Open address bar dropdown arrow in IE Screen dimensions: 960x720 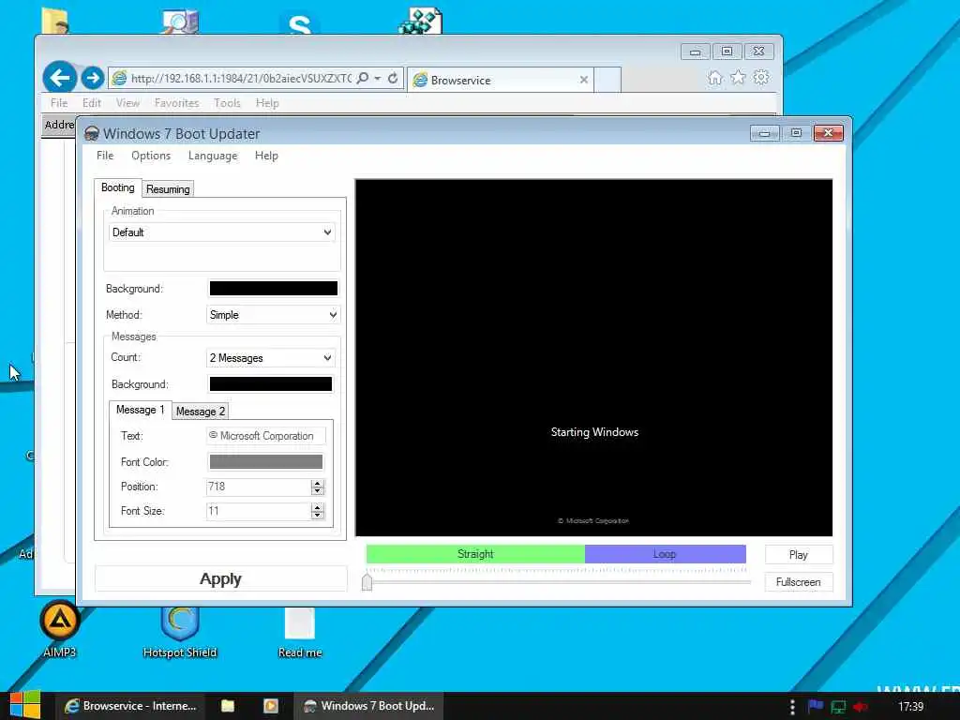[x=377, y=79]
